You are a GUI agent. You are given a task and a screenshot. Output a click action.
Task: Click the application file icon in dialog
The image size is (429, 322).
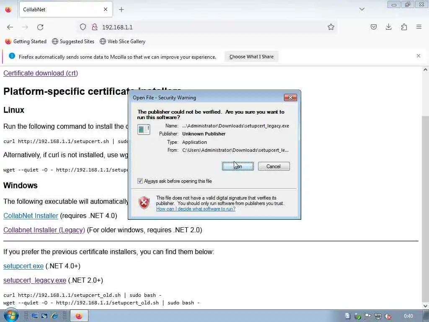point(144,130)
